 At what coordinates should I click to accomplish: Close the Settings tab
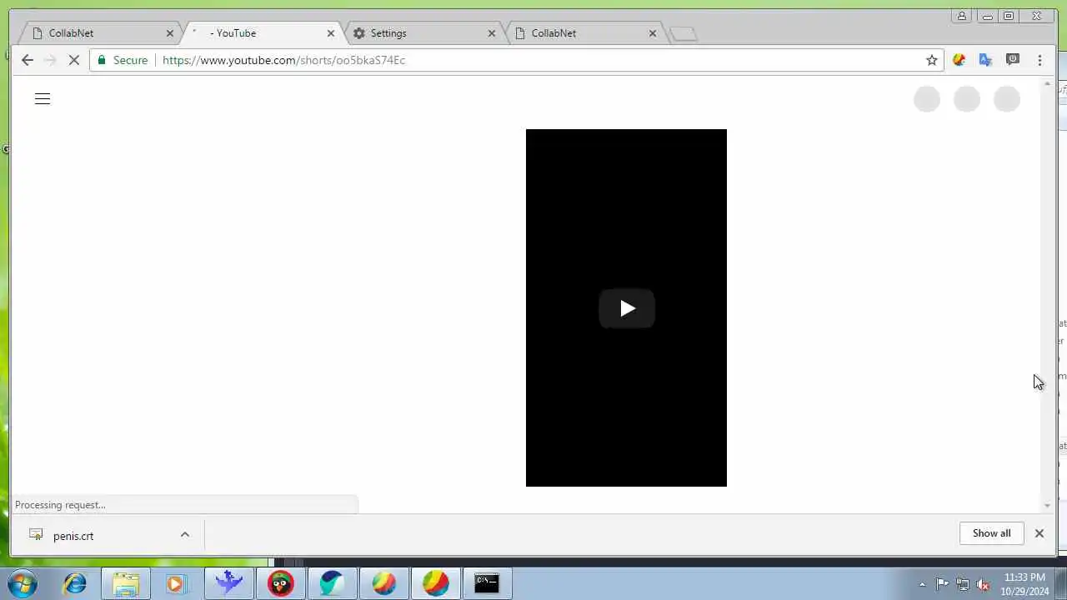(492, 33)
